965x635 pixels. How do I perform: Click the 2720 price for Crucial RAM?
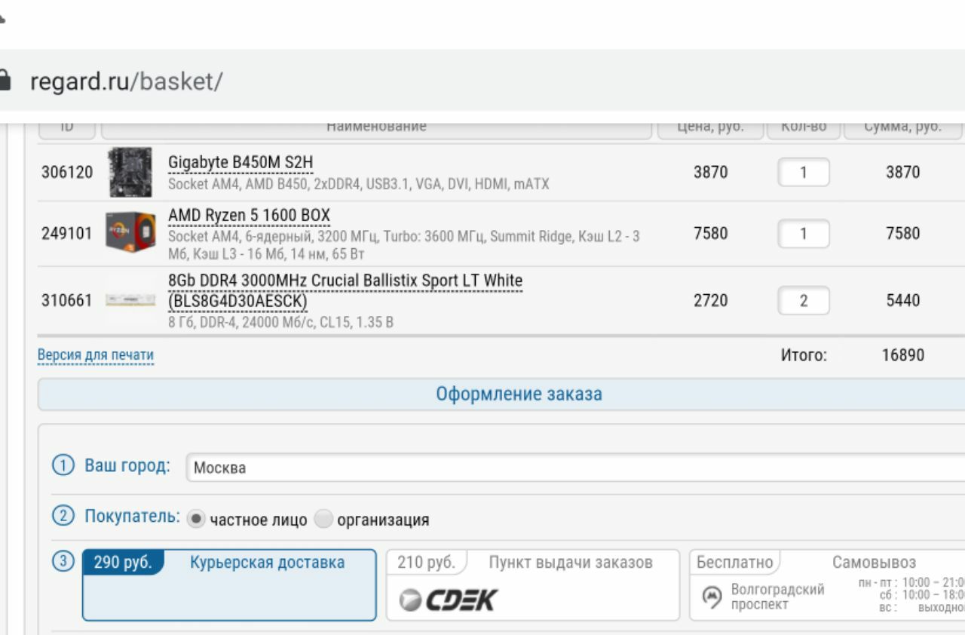(x=710, y=300)
